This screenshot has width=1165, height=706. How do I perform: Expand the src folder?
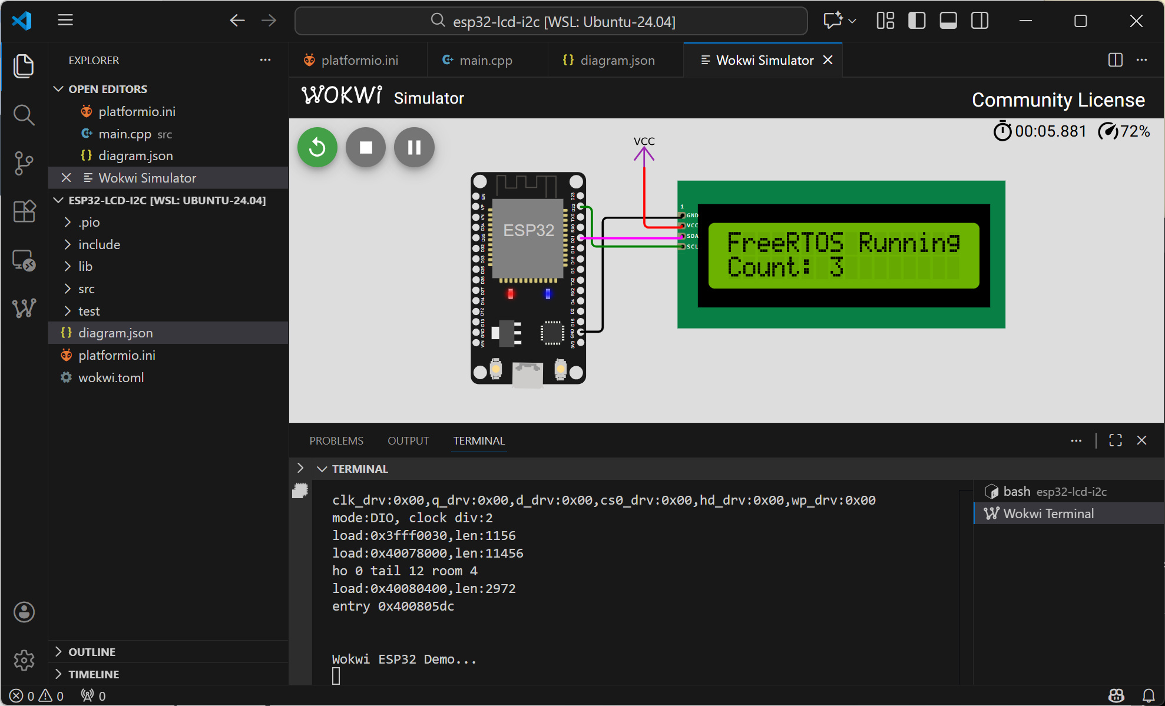87,289
